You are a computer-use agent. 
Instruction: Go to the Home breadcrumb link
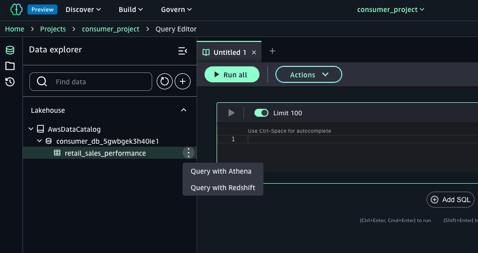coord(14,29)
